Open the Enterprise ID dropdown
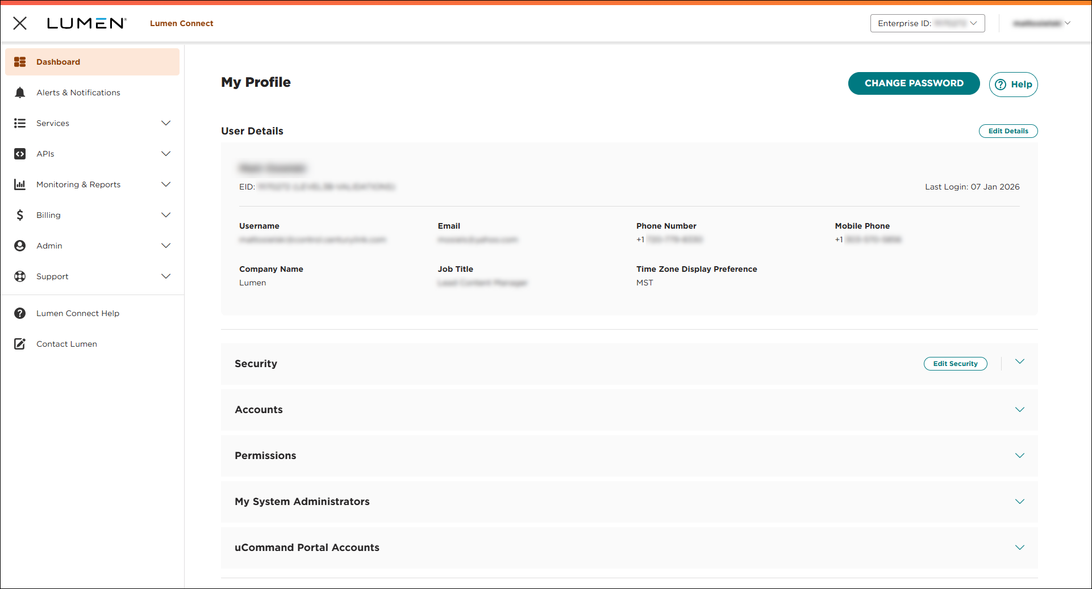This screenshot has height=589, width=1092. (x=927, y=23)
